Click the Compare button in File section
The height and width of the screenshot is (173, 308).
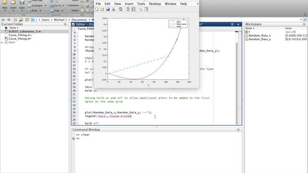(x=35, y=5)
